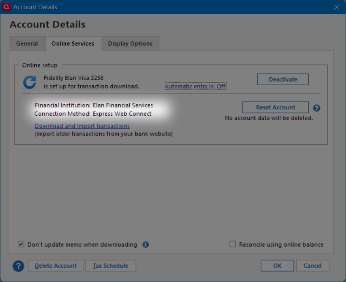Cancel the Account Details dialog
Screen dimensions: 346x282
point(313,266)
